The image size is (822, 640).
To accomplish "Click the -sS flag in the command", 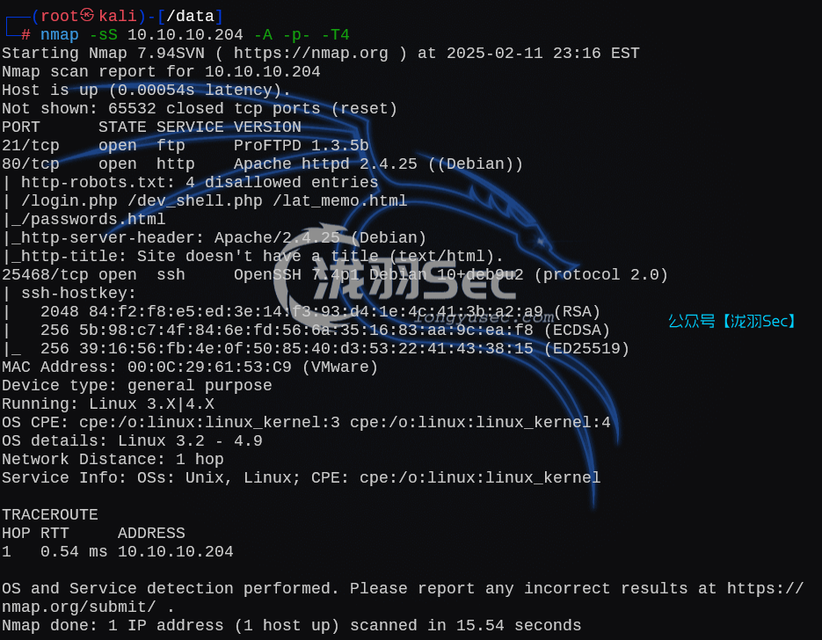I will coord(103,34).
